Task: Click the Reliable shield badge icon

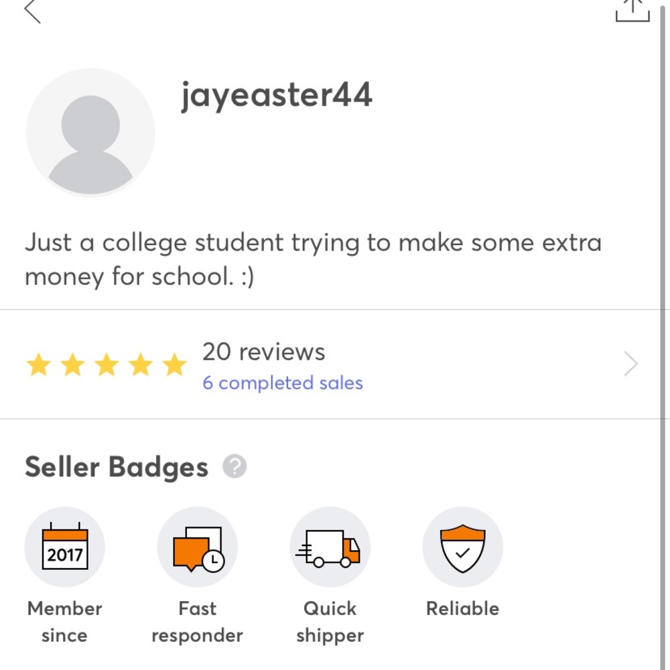Action: (x=462, y=546)
